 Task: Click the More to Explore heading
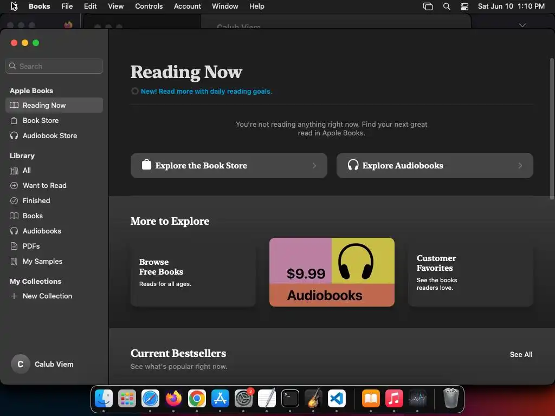[x=170, y=221]
